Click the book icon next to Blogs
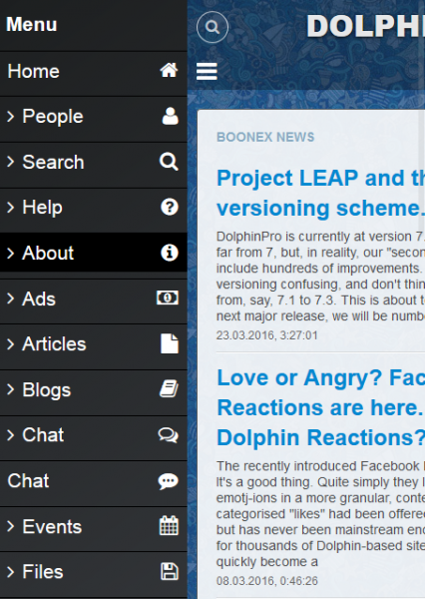This screenshot has width=425, height=599. pyautogui.click(x=169, y=389)
